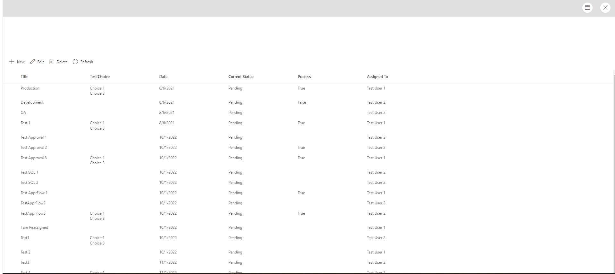Click the Delete trash can icon
This screenshot has width=615, height=274.
point(51,62)
